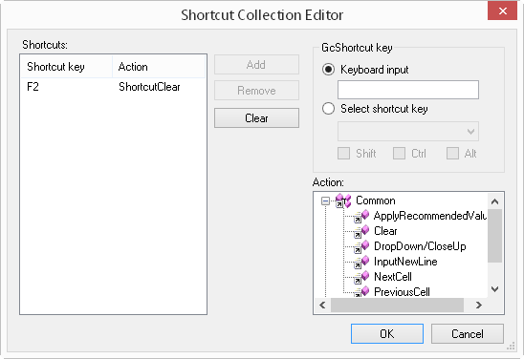This screenshot has height=359, width=524.
Task: Collapse the Common tree node
Action: [325, 201]
